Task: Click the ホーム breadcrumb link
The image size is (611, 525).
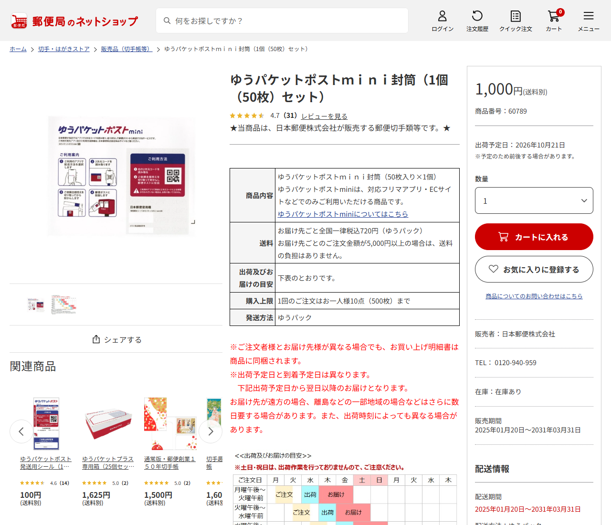Action: click(18, 49)
